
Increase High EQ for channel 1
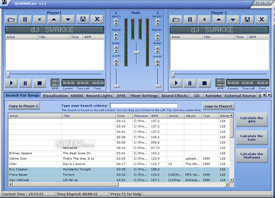click(116, 34)
